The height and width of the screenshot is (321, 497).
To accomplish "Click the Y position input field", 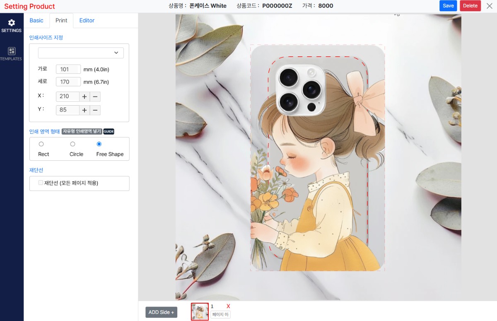I will click(x=68, y=110).
